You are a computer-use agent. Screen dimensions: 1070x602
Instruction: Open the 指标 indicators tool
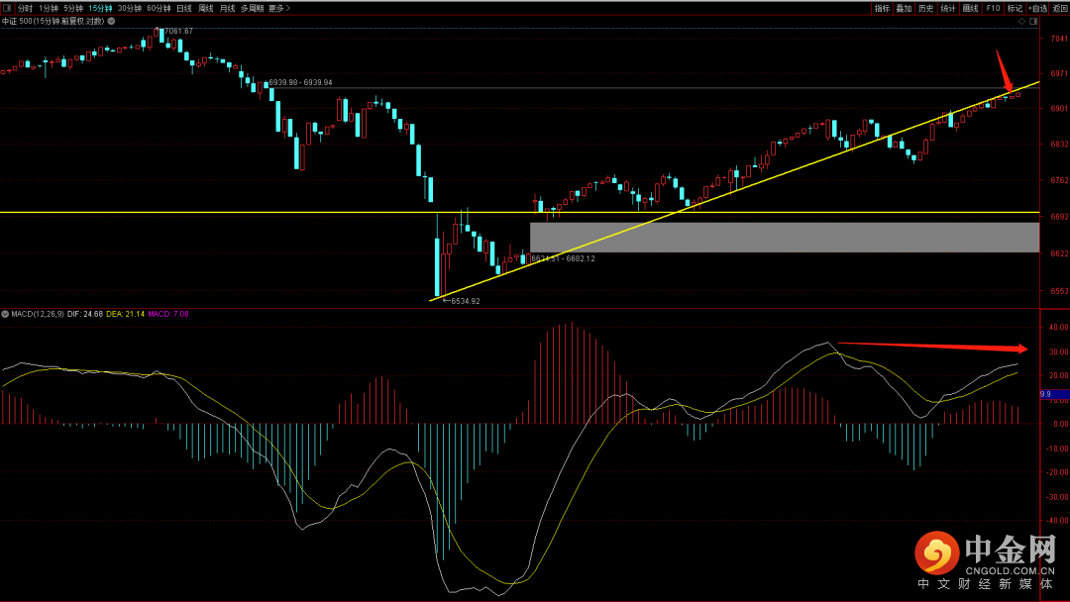[882, 8]
